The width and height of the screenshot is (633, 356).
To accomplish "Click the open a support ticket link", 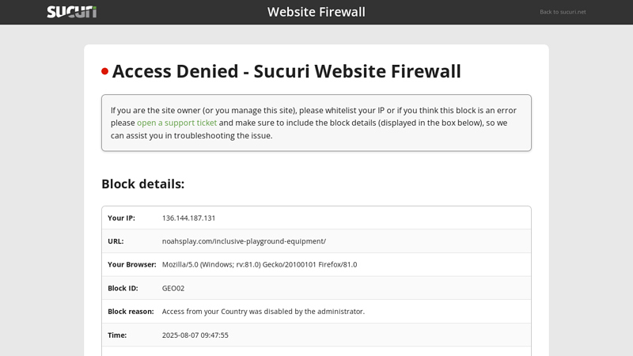I will click(x=176, y=123).
